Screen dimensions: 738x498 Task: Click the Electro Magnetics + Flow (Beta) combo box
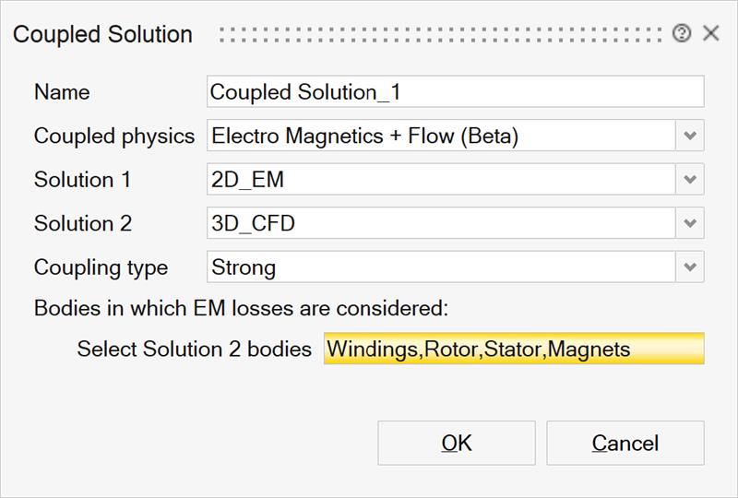click(441, 136)
